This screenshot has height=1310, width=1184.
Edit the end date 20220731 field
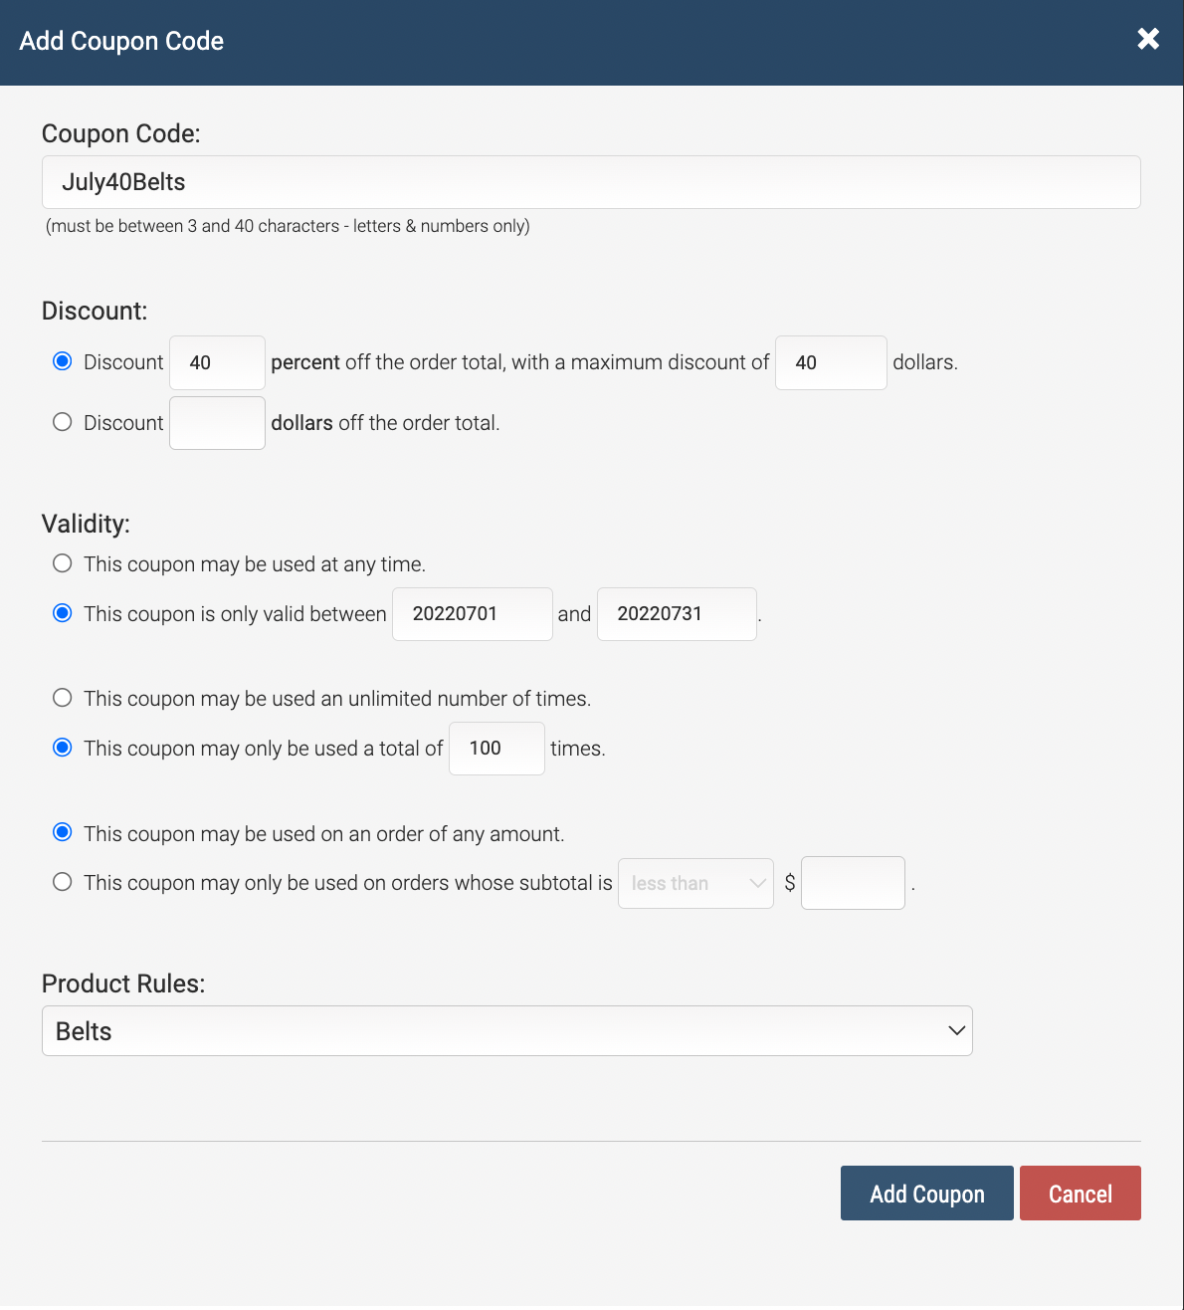click(677, 614)
